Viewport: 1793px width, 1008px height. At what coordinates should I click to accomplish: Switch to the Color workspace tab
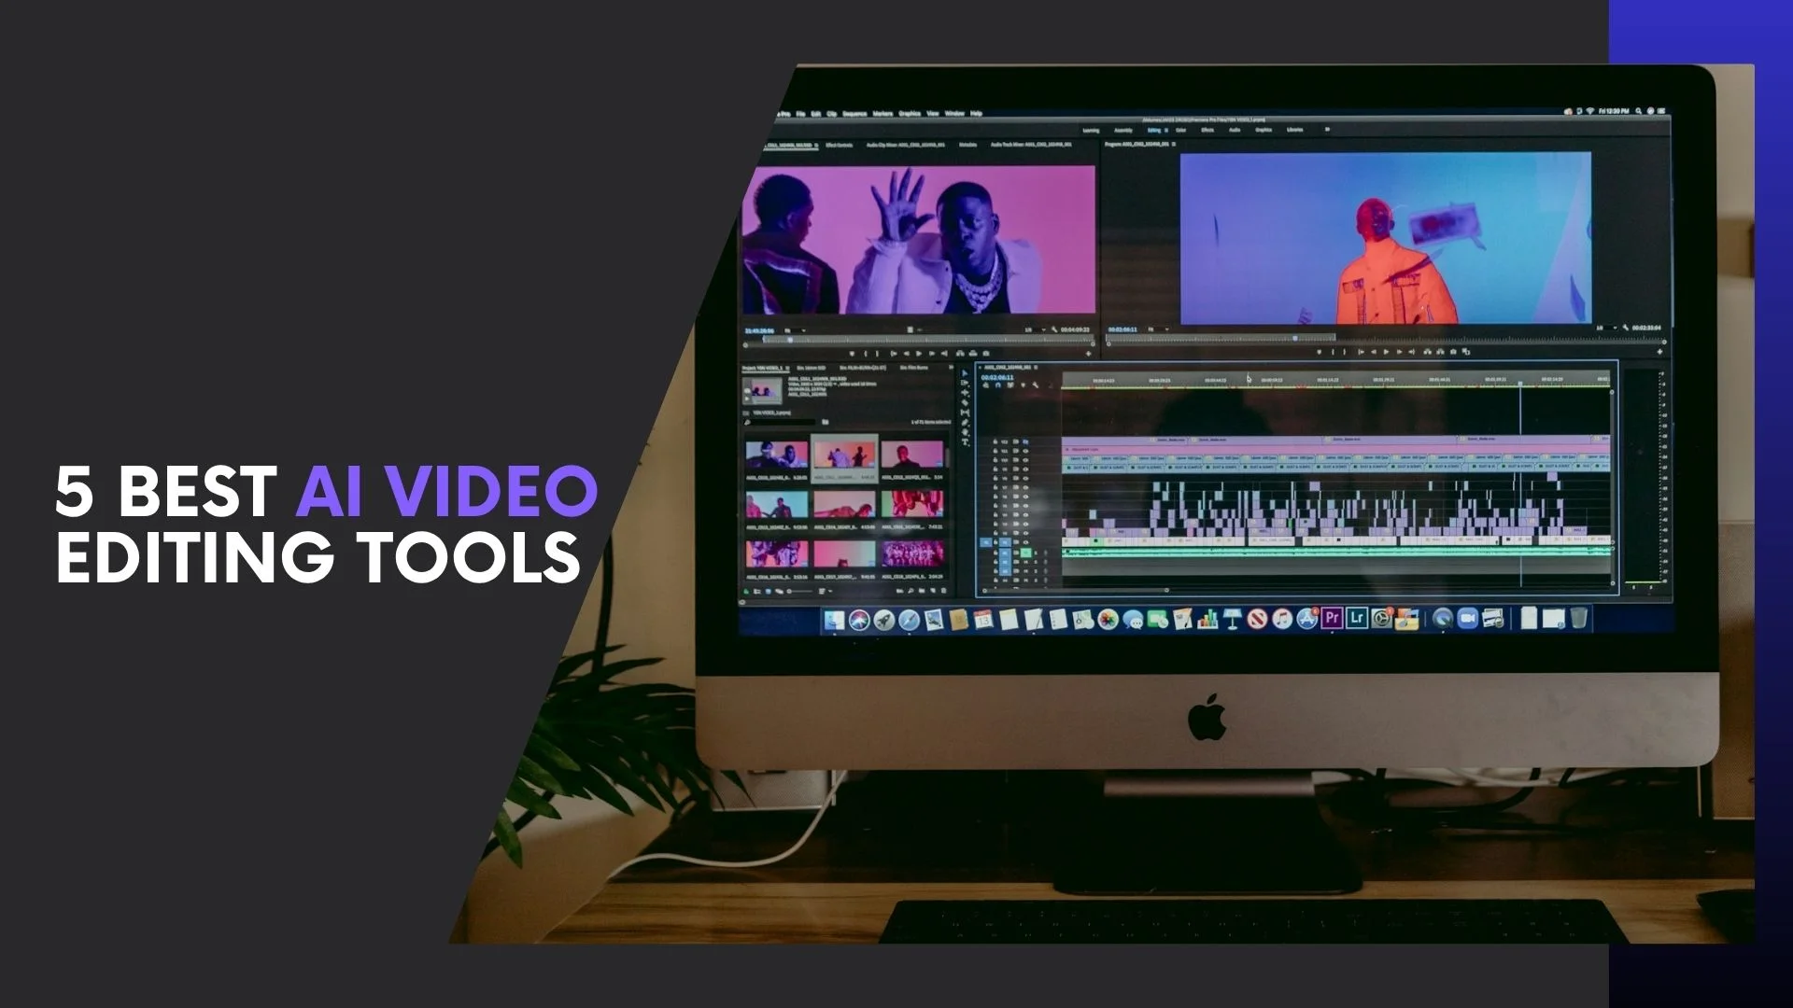coord(1181,130)
